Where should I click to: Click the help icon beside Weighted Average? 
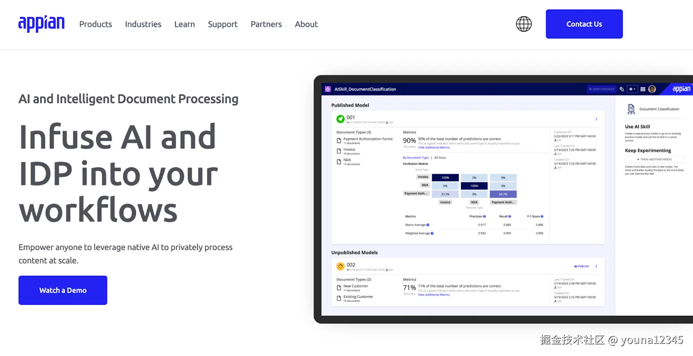point(432,233)
